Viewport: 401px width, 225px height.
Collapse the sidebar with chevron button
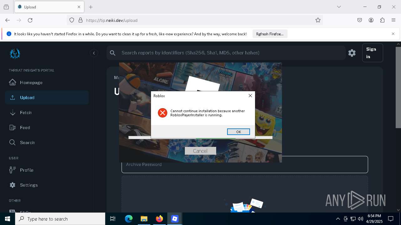pos(94,53)
